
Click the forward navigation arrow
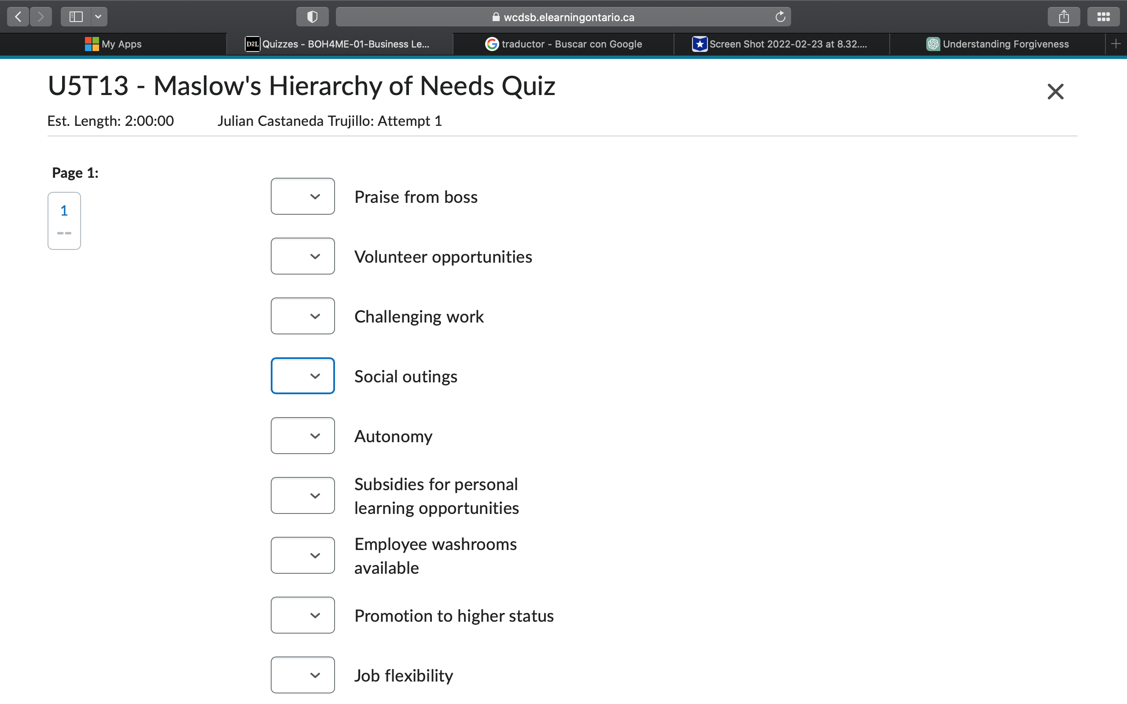41,16
